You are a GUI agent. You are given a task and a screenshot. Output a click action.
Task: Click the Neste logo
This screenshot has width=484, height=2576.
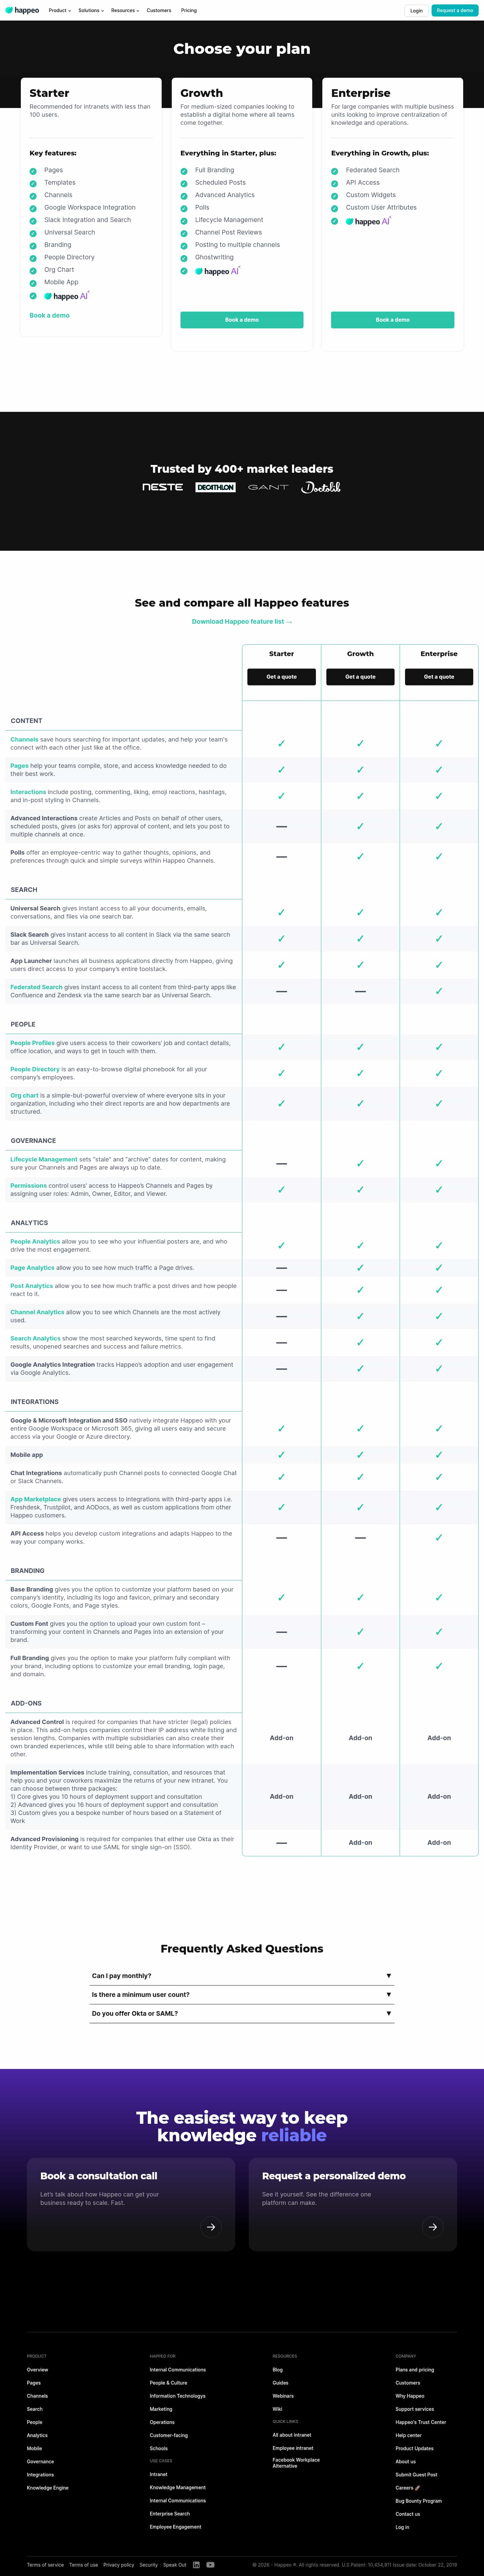(163, 487)
